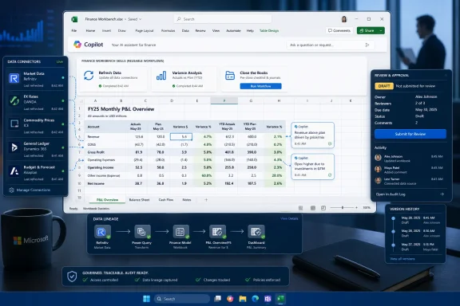Click the Copilot logo icon
Image resolution: width=460 pixels, height=306 pixels.
click(77, 45)
